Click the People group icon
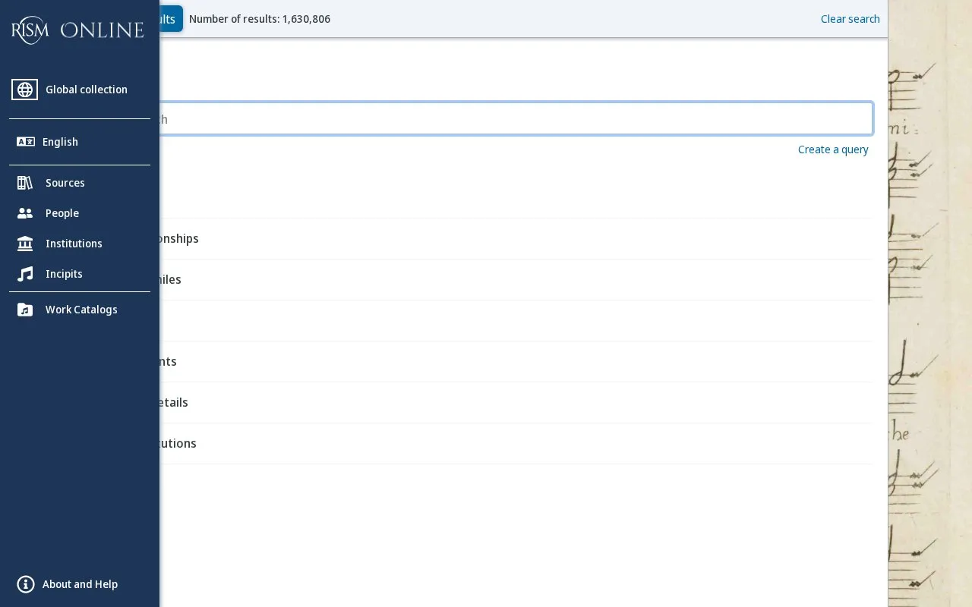This screenshot has height=607, width=972. coord(25,213)
